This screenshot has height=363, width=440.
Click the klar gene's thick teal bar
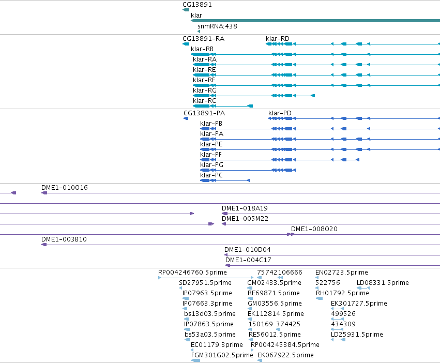coord(315,21)
